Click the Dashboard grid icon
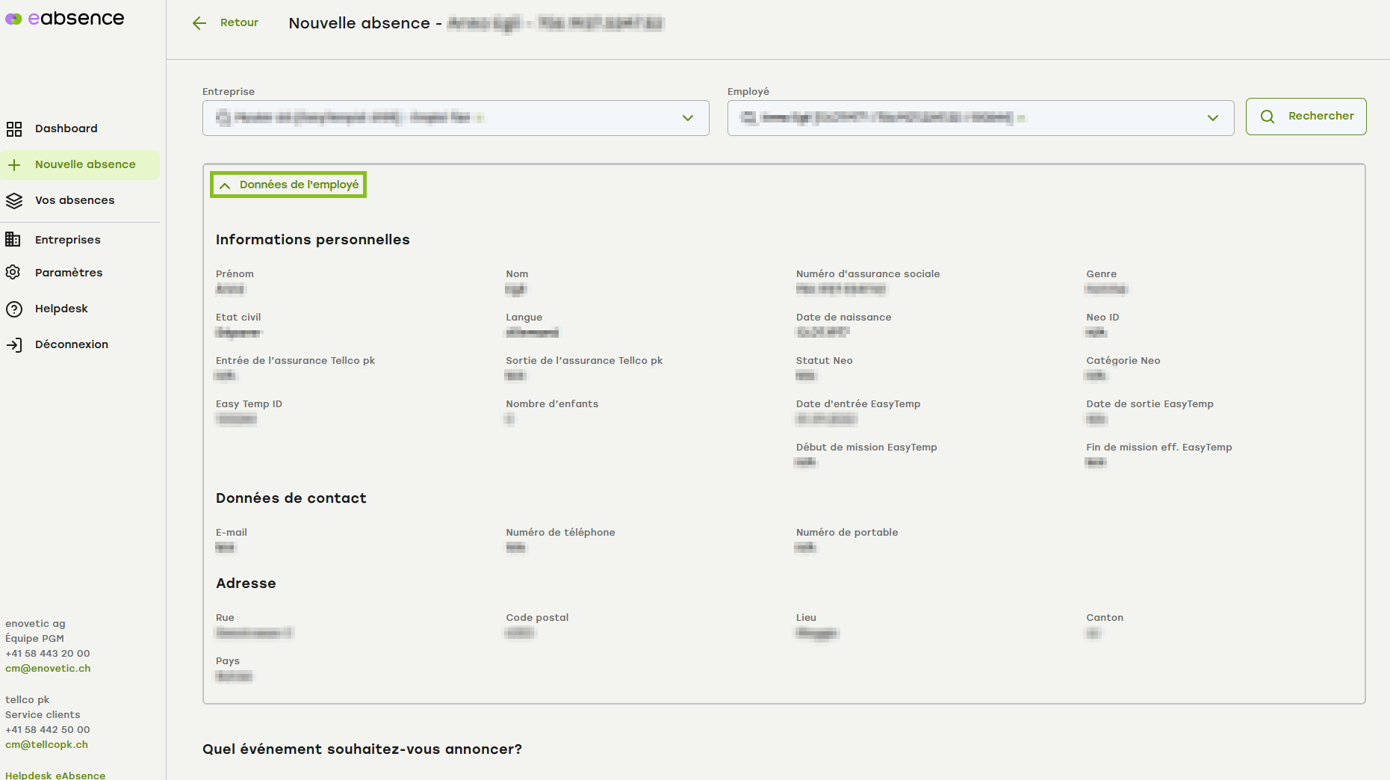The height and width of the screenshot is (780, 1390). (14, 129)
